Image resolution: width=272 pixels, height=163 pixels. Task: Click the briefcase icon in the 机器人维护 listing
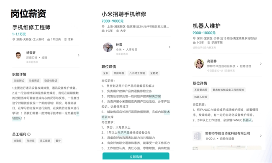(194, 43)
